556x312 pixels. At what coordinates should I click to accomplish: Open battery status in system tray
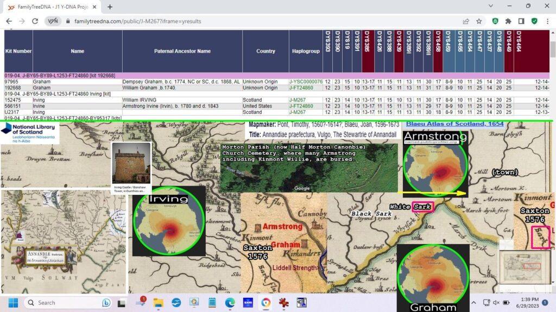pyautogui.click(x=506, y=303)
